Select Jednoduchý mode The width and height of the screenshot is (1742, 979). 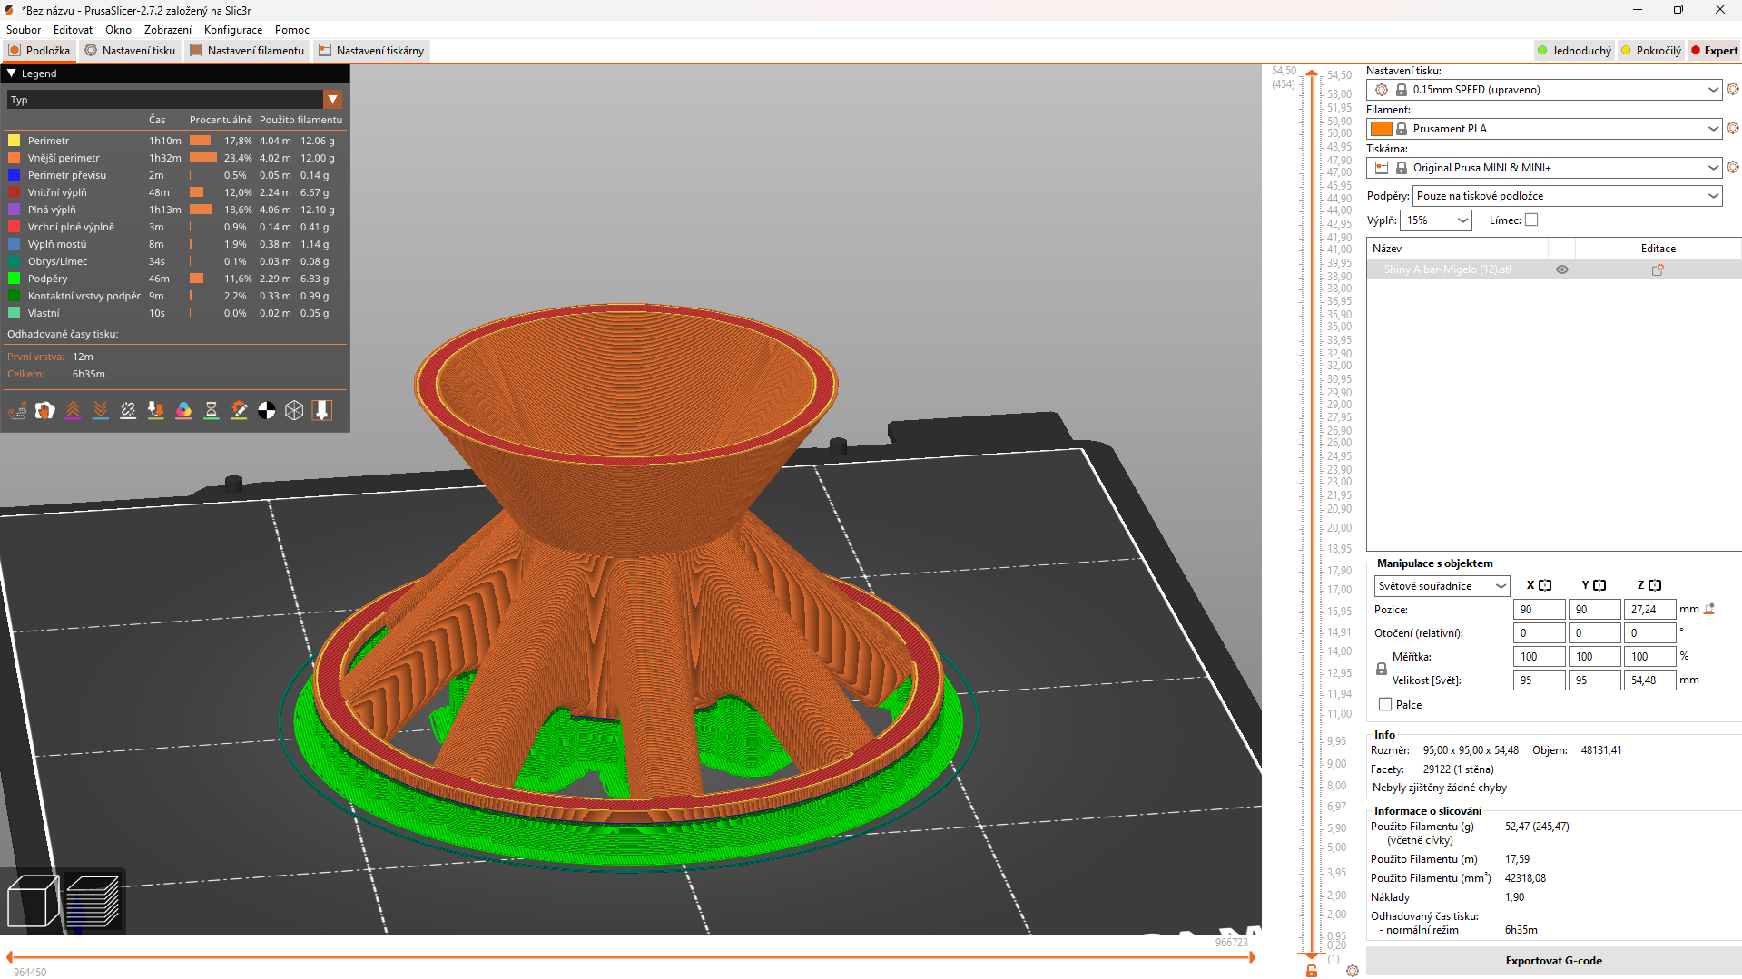point(1574,51)
